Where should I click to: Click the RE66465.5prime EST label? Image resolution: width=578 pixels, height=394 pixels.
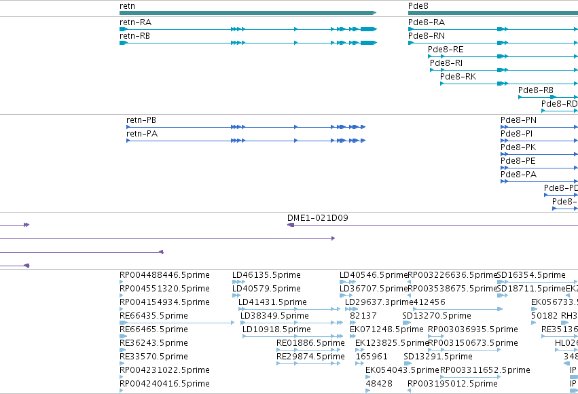[x=153, y=329]
